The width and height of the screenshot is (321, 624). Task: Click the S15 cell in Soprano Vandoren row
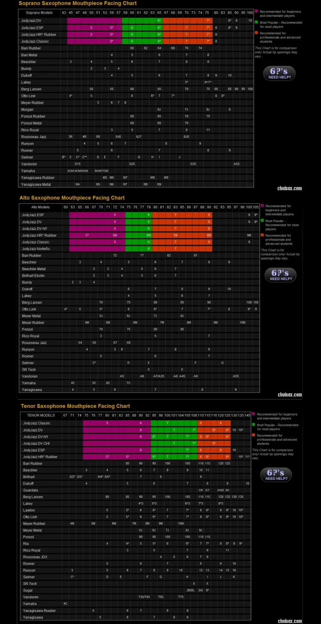(x=77, y=164)
